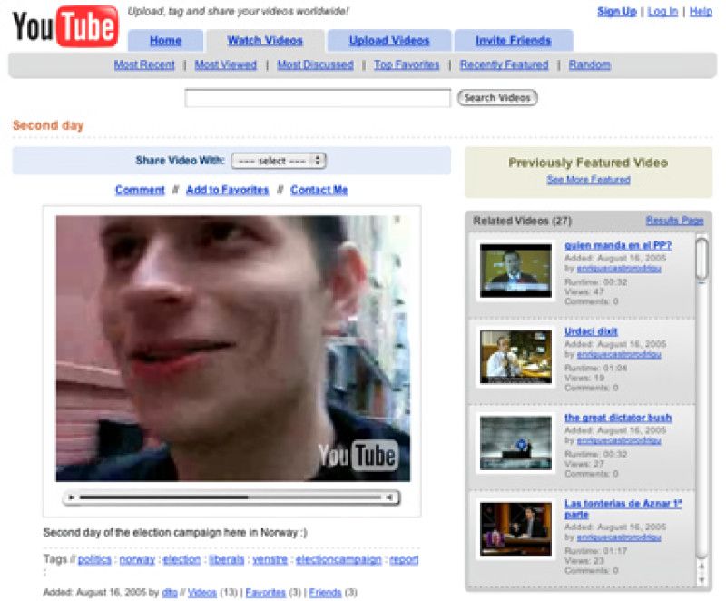Screen dimensions: 726x601
Task: Click the related videos scroll down arrow
Action: 701,580
